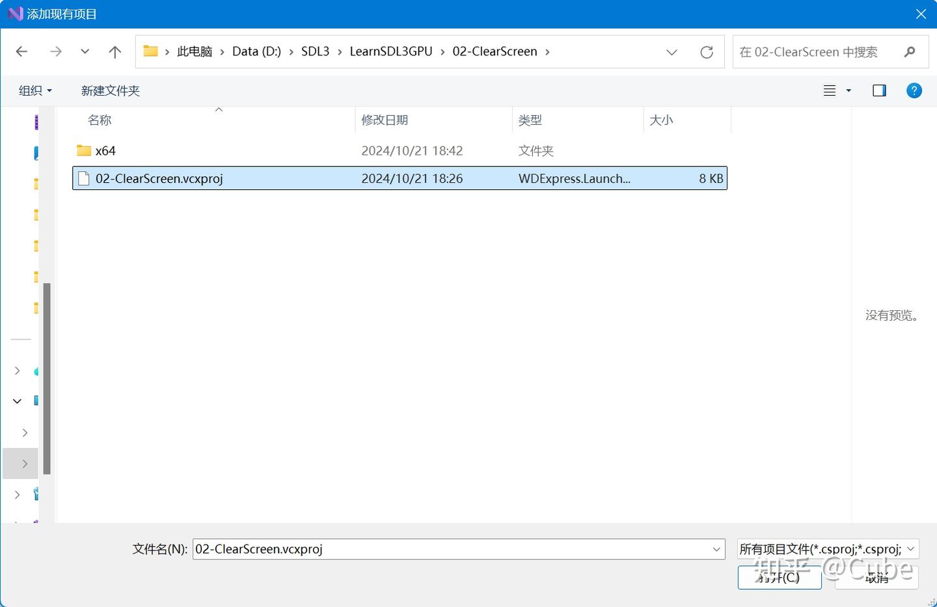Viewport: 937px width, 607px height.
Task: Open the help question mark icon
Action: 914,90
